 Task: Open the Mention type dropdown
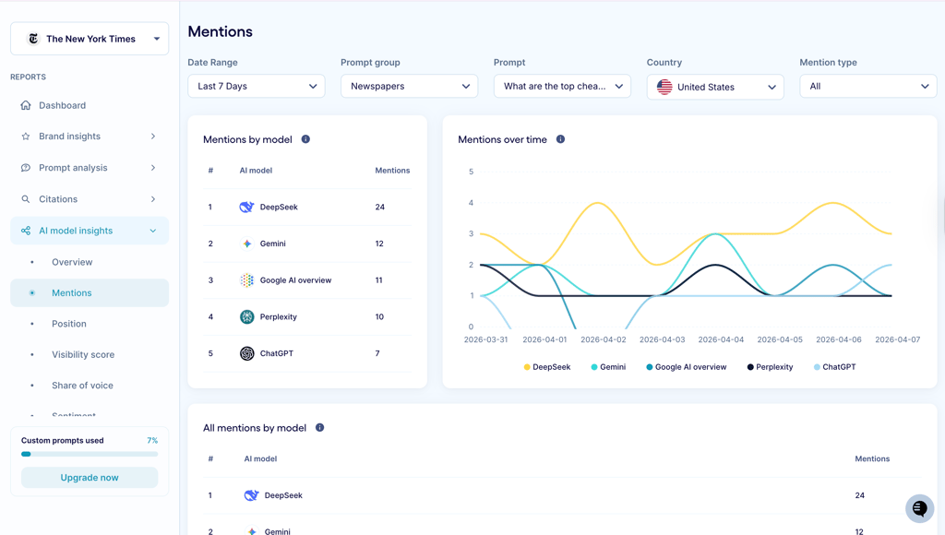click(868, 86)
